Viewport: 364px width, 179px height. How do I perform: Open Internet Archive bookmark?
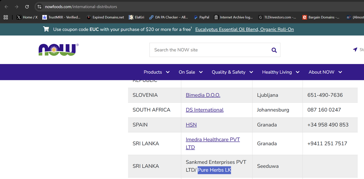pyautogui.click(x=233, y=17)
